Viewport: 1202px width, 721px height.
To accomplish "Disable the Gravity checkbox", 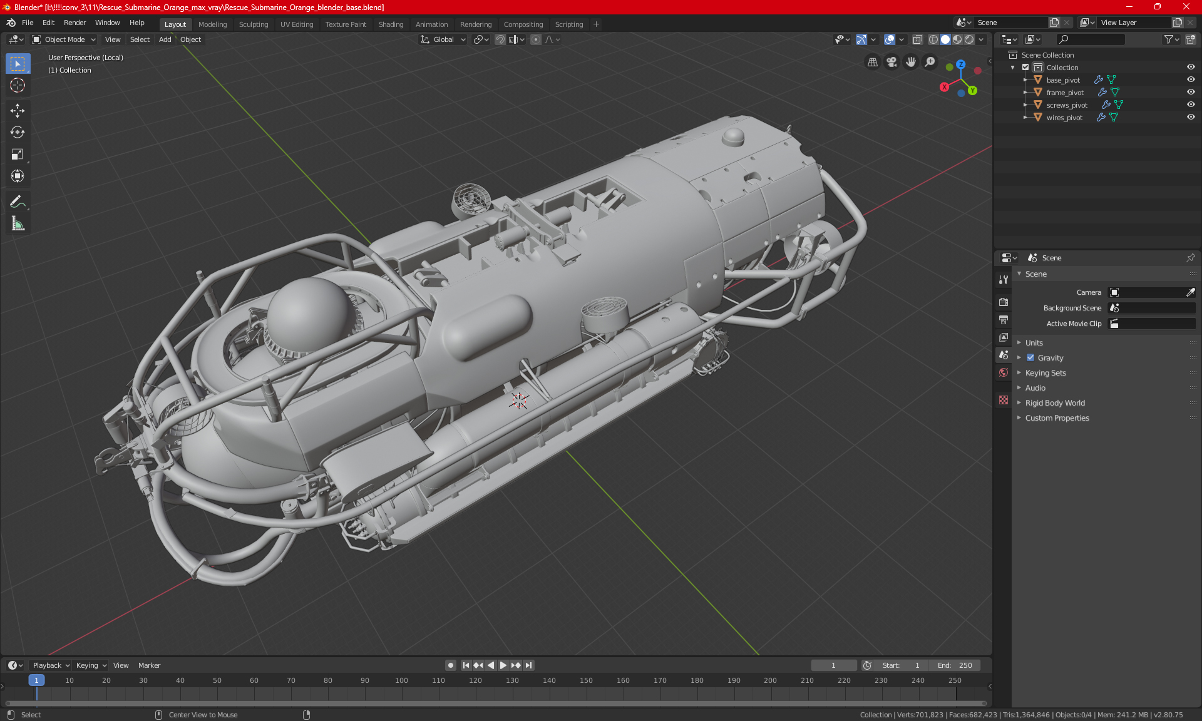I will coord(1030,358).
